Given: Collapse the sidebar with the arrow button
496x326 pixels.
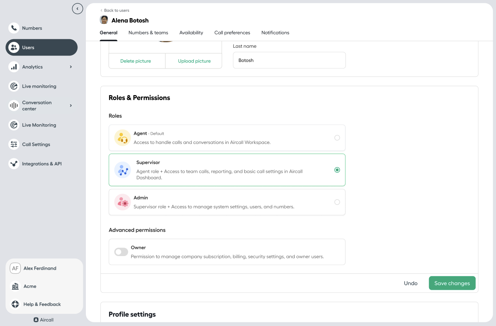Looking at the screenshot, I should [x=77, y=9].
